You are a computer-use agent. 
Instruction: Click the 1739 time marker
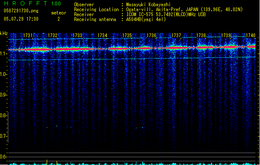(226, 35)
